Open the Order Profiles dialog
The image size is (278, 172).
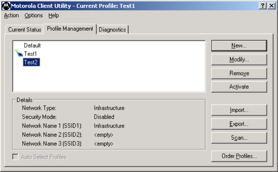pos(239,156)
